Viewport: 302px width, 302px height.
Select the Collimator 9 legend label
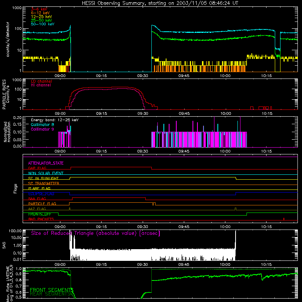pyautogui.click(x=42, y=129)
